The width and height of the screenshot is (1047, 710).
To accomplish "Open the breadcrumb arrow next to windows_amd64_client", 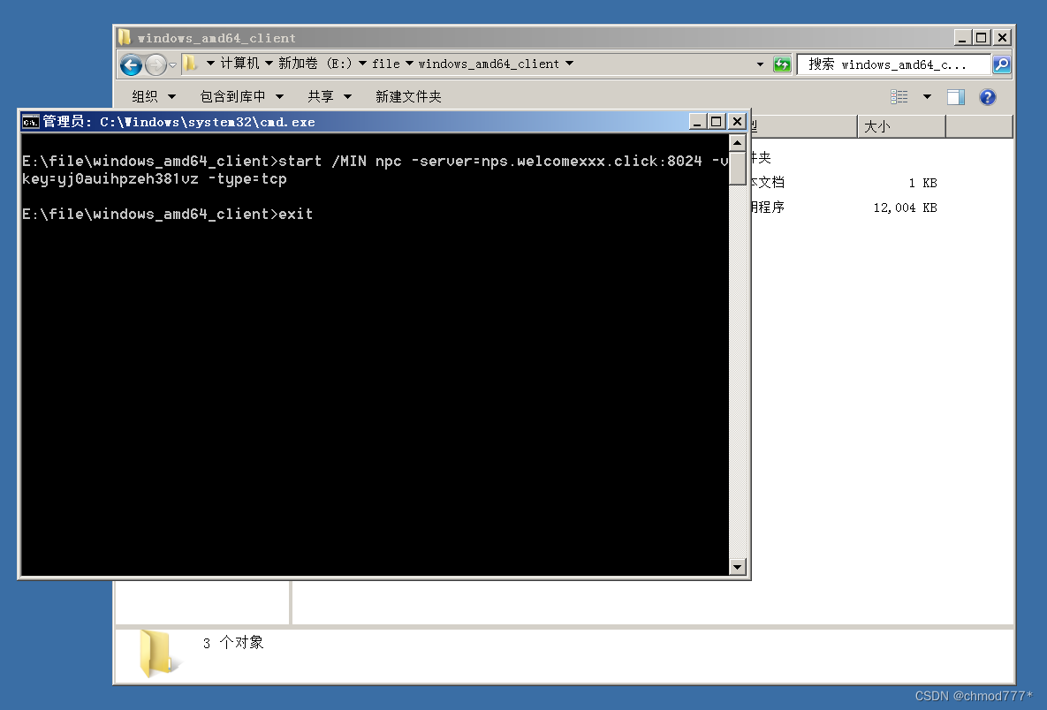I will [x=571, y=64].
